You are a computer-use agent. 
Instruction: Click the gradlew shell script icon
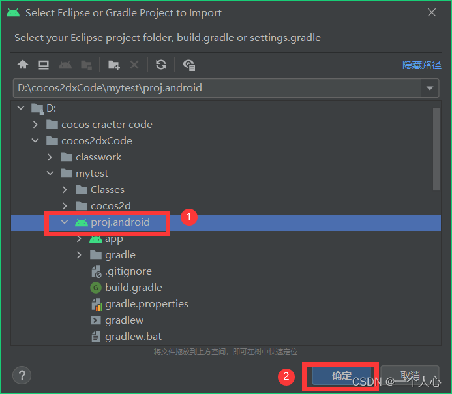pyautogui.click(x=96, y=320)
